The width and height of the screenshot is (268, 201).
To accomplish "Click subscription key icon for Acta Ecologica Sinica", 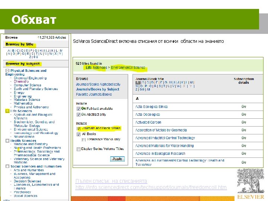I will click(x=243, y=107).
